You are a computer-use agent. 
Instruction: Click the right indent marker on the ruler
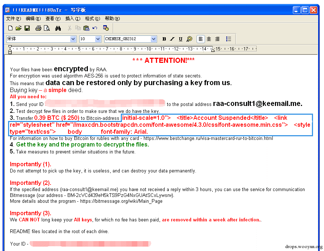click(x=213, y=50)
